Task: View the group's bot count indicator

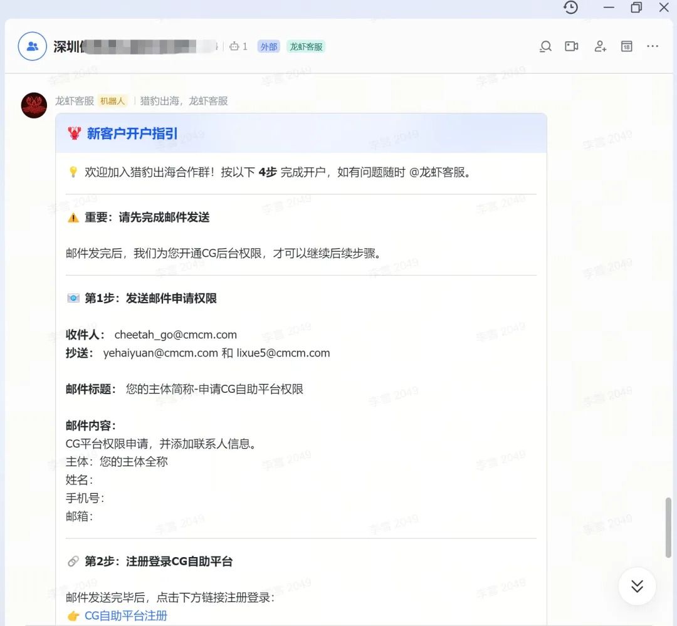Action: pos(239,46)
